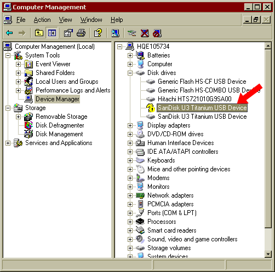Collapse the Storage tree branch
The height and width of the screenshot is (272, 275).
(8, 108)
